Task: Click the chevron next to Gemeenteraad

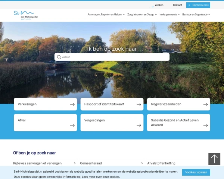Action: pos(142,163)
